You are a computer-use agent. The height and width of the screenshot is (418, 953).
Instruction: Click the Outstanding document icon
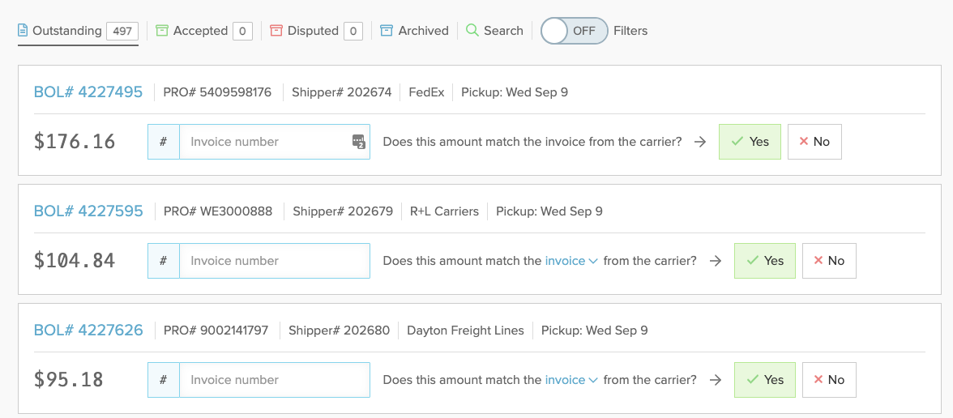[24, 31]
